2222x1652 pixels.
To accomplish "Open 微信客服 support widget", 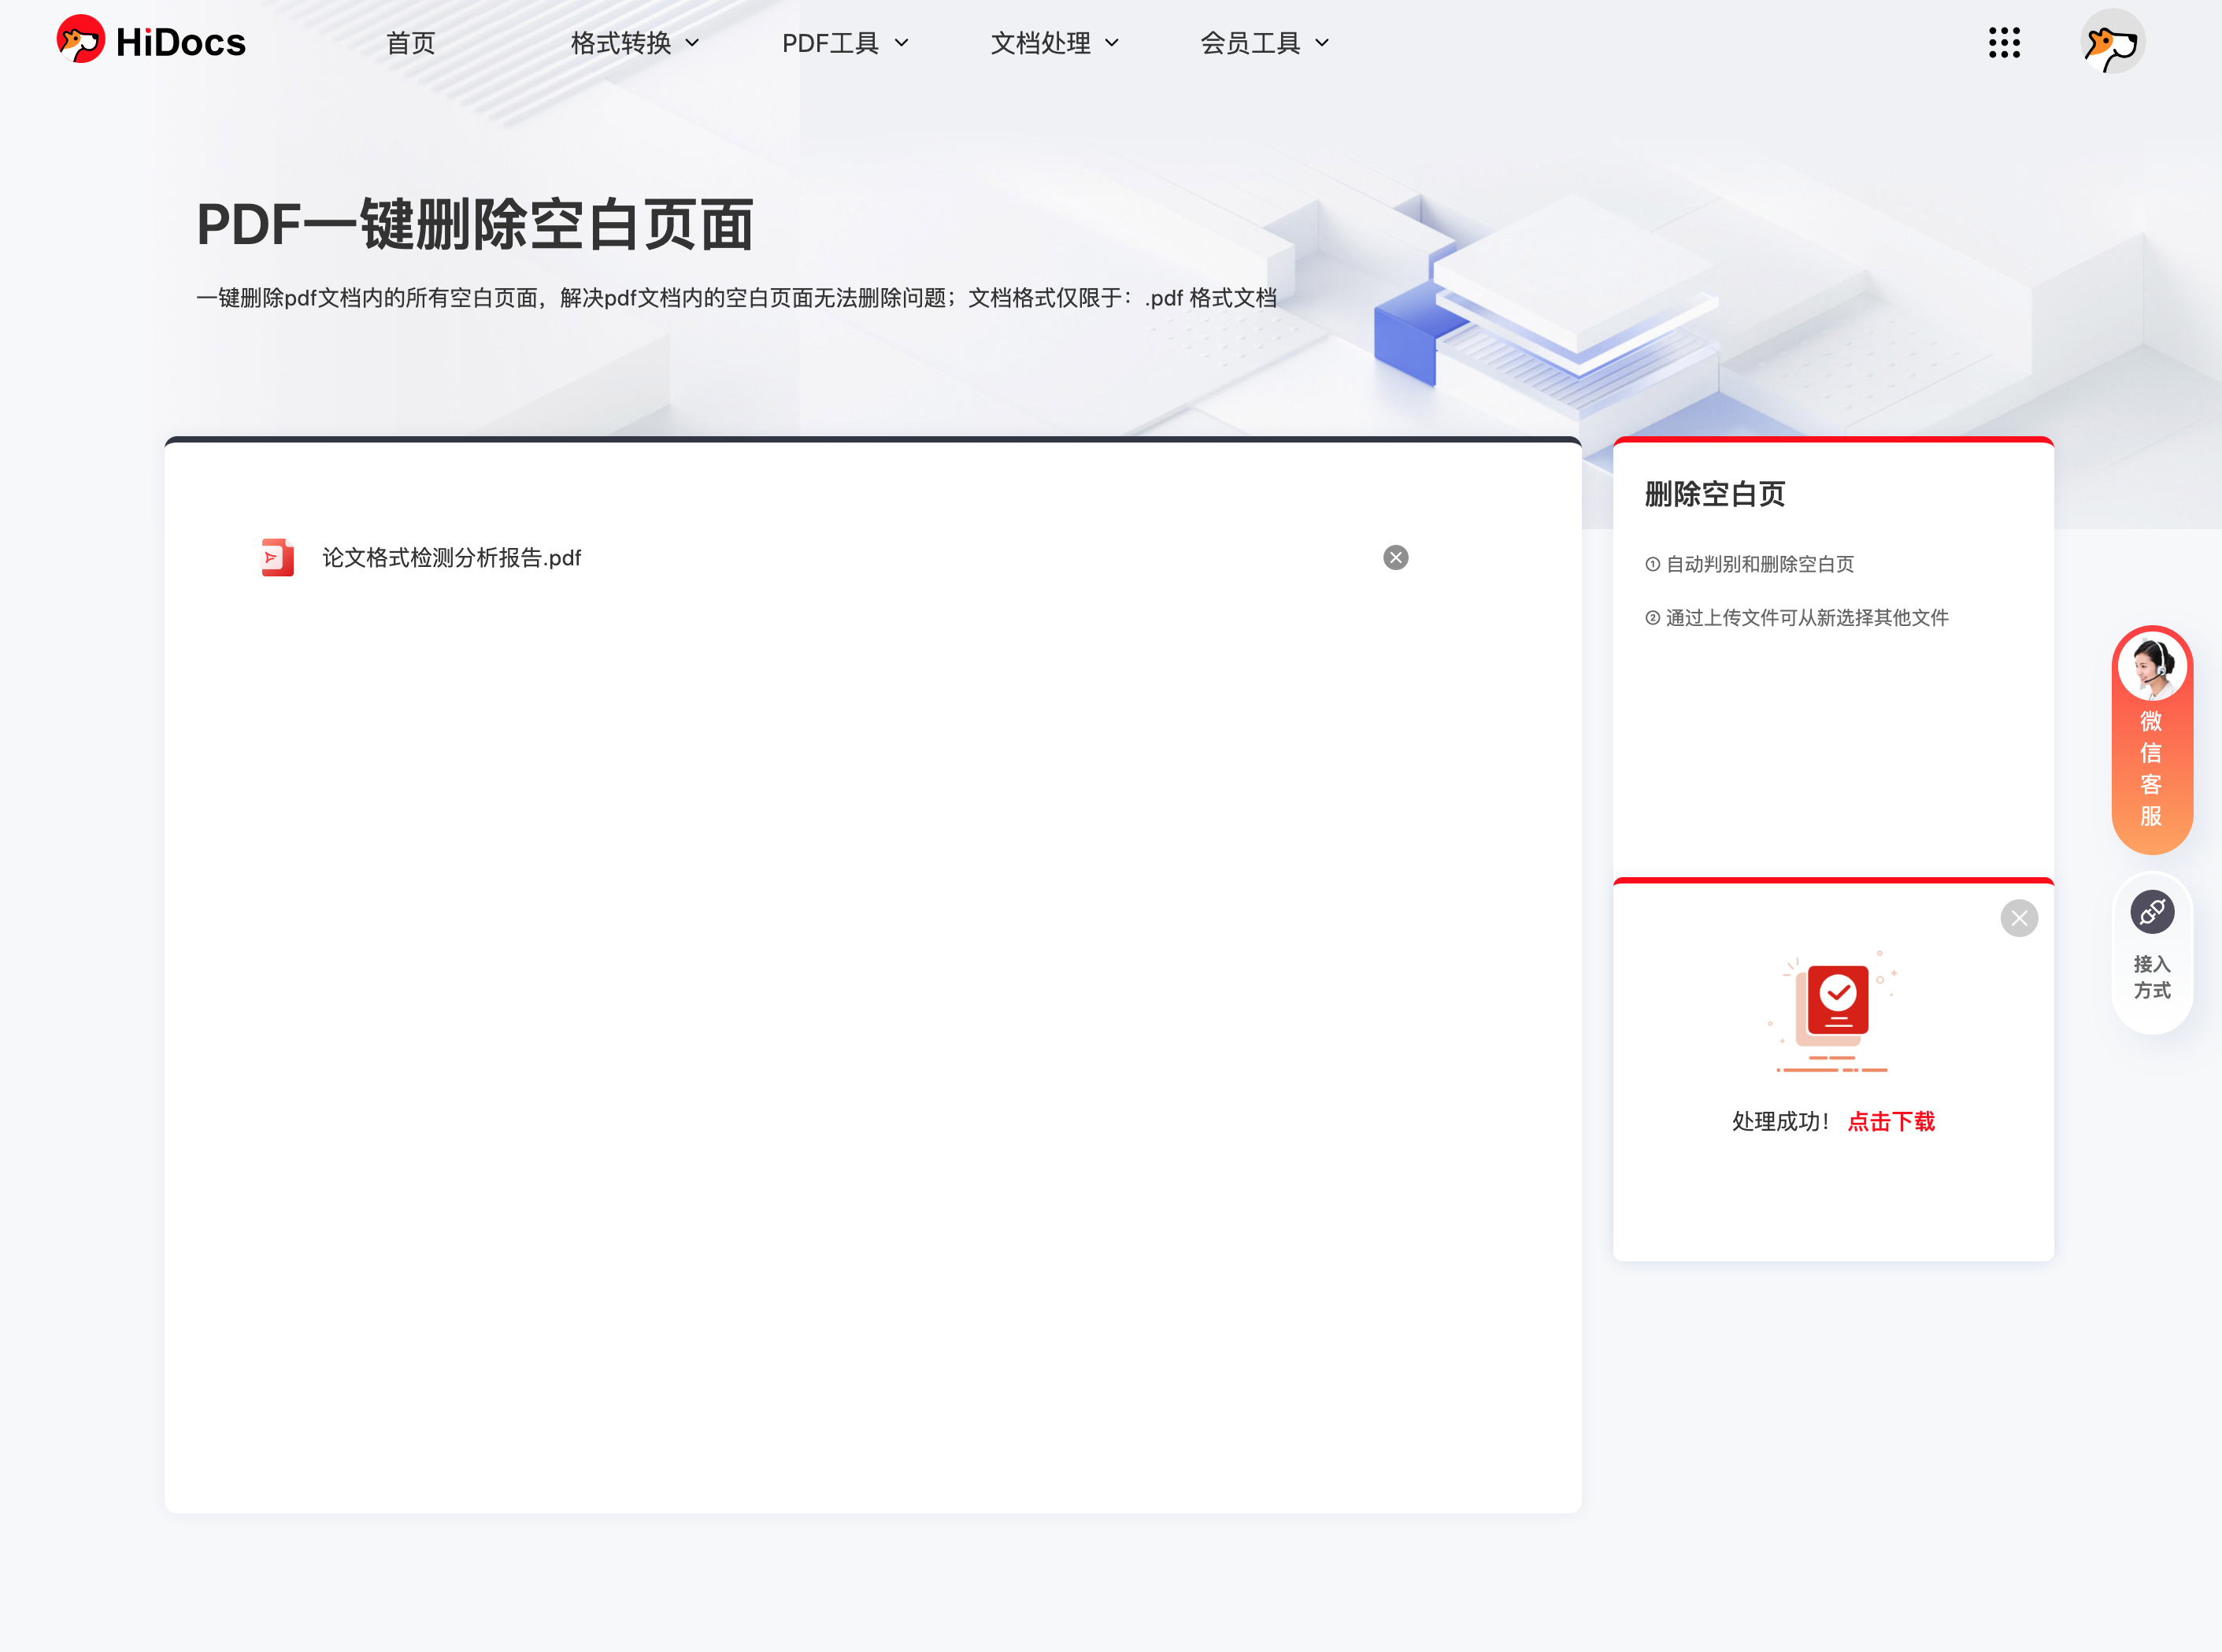I will (2151, 740).
